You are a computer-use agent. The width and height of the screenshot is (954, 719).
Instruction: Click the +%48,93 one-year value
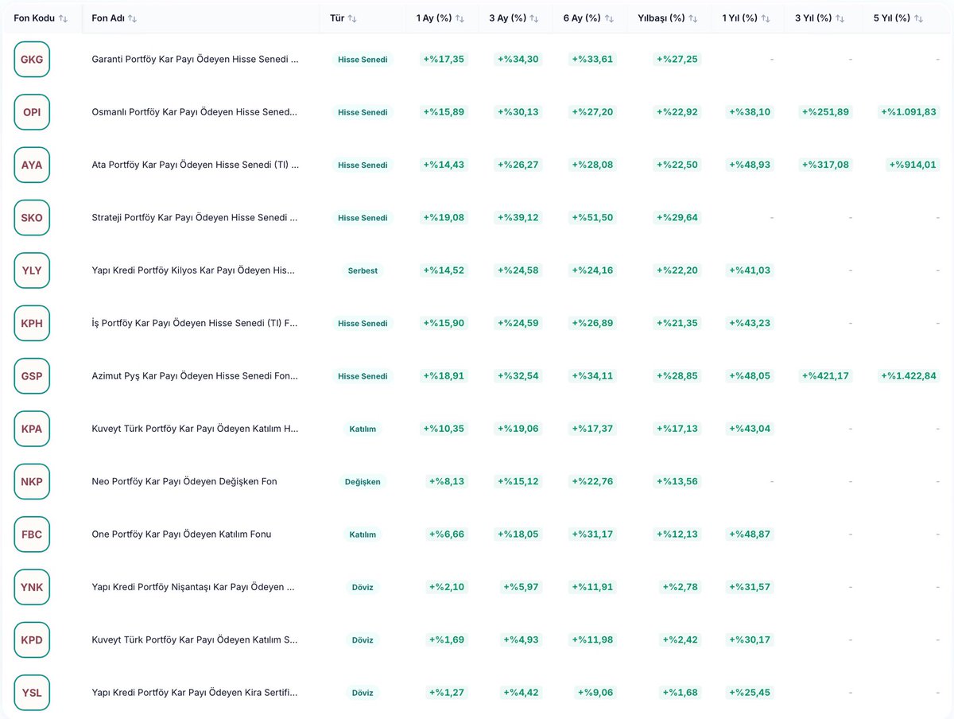(x=750, y=165)
